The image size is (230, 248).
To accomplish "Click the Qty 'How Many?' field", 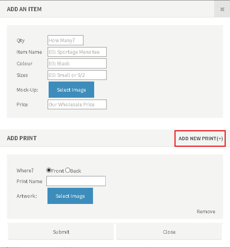I will 65,40.
